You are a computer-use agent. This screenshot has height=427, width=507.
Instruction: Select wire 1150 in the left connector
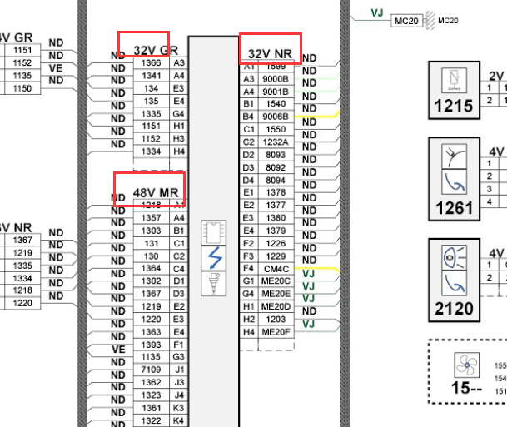pos(22,88)
